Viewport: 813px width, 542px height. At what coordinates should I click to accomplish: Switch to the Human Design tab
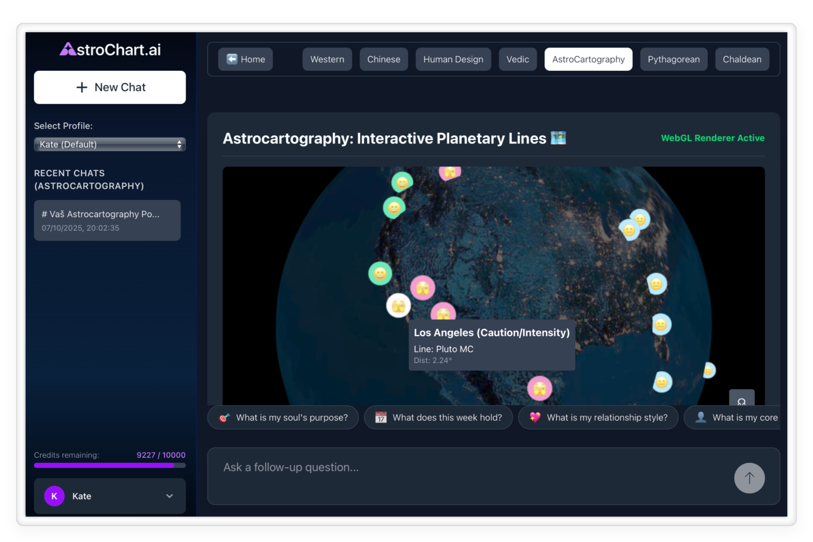453,59
